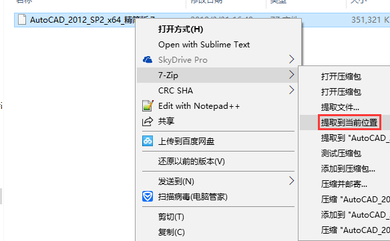Select 共享 in the context menu

(x=166, y=122)
